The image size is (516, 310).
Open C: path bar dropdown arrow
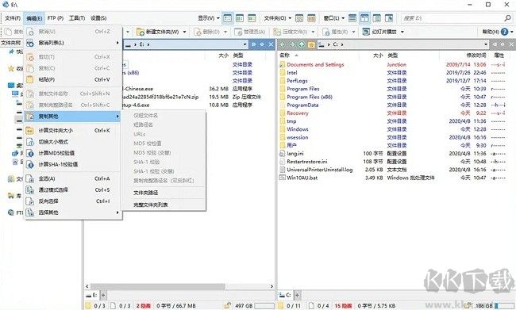point(486,44)
